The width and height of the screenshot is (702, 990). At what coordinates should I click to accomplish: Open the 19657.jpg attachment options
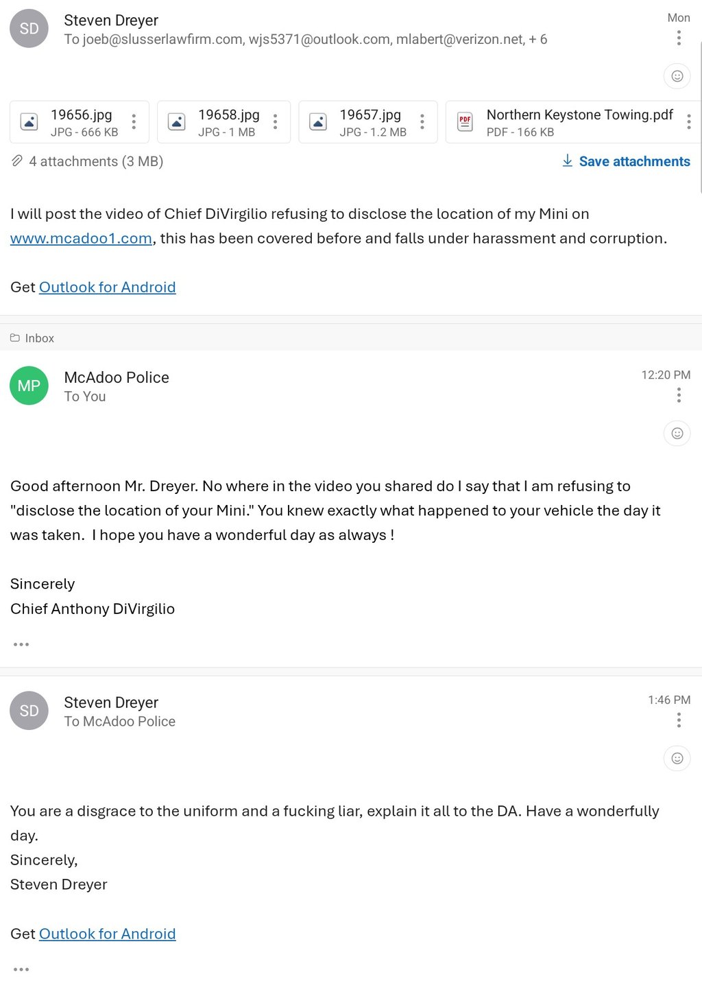point(422,122)
